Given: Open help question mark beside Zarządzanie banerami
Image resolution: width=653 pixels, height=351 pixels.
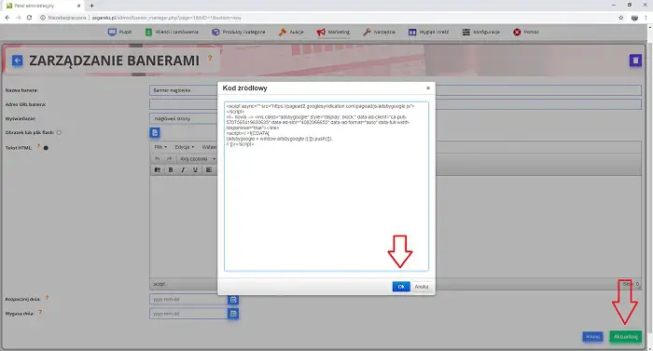Looking at the screenshot, I should (210, 59).
